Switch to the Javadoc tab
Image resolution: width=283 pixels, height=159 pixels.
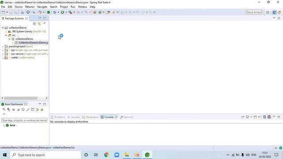coord(74,117)
